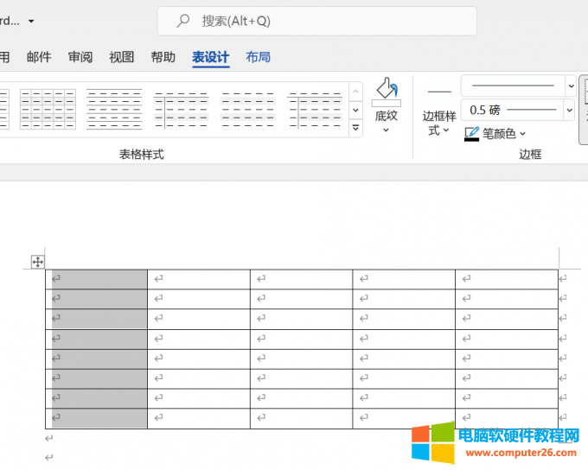Open the pen line style dropdown

[569, 86]
